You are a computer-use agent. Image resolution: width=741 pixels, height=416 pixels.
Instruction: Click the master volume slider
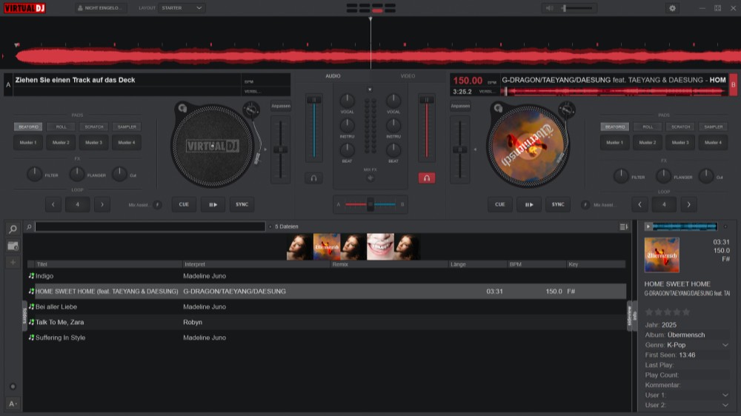[x=576, y=8]
